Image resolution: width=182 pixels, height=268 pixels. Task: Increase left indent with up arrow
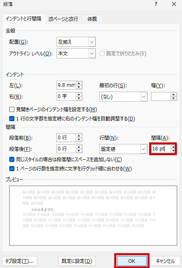pos(79,84)
